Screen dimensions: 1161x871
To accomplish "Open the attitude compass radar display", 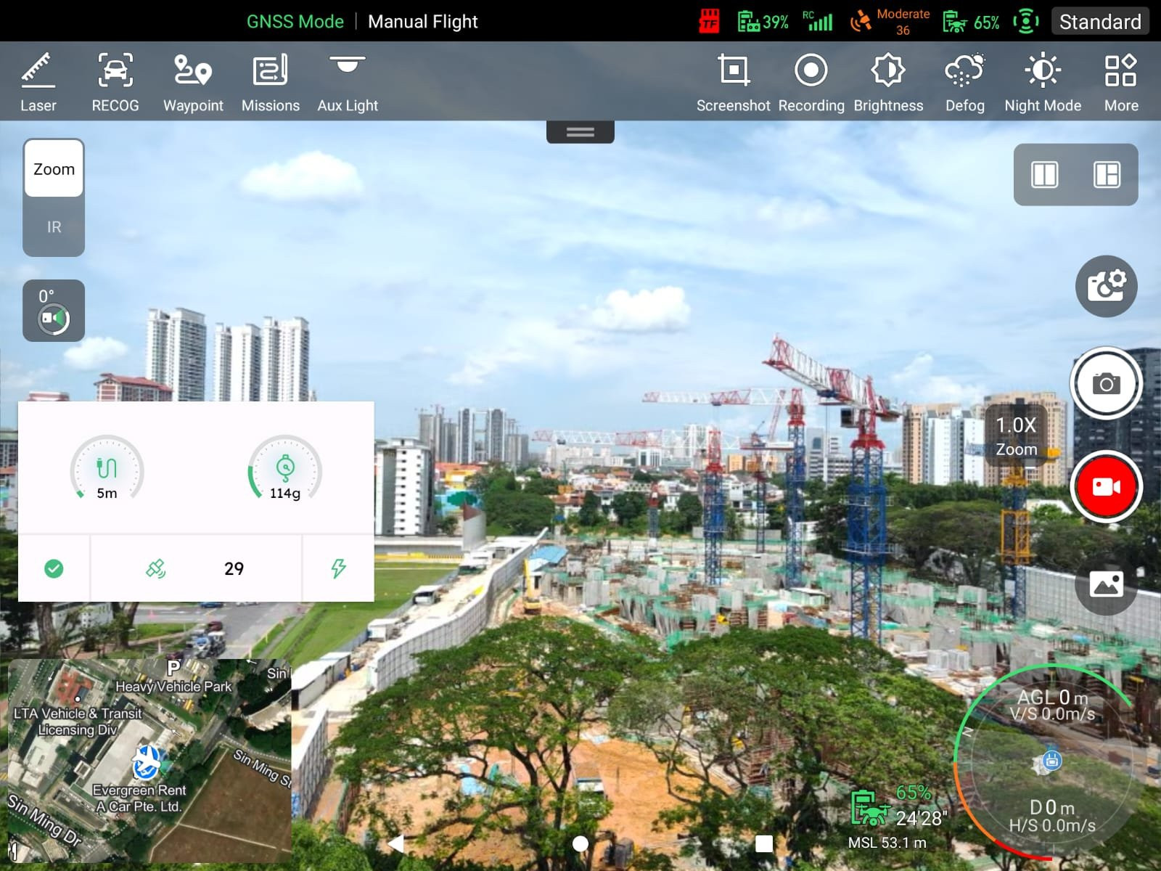I will pyautogui.click(x=1051, y=762).
